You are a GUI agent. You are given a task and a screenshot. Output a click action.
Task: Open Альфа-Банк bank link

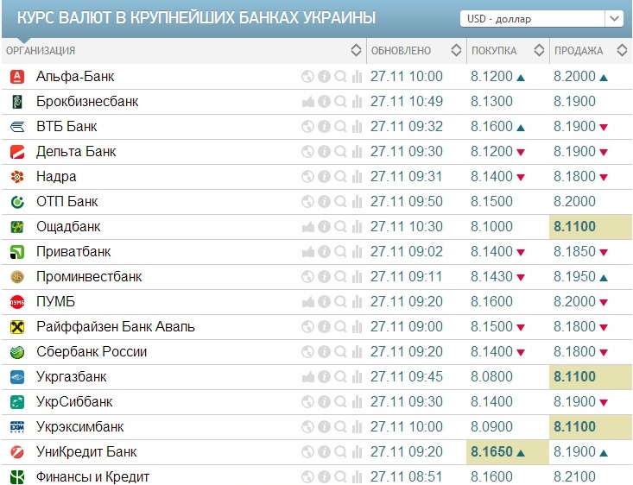click(x=75, y=76)
